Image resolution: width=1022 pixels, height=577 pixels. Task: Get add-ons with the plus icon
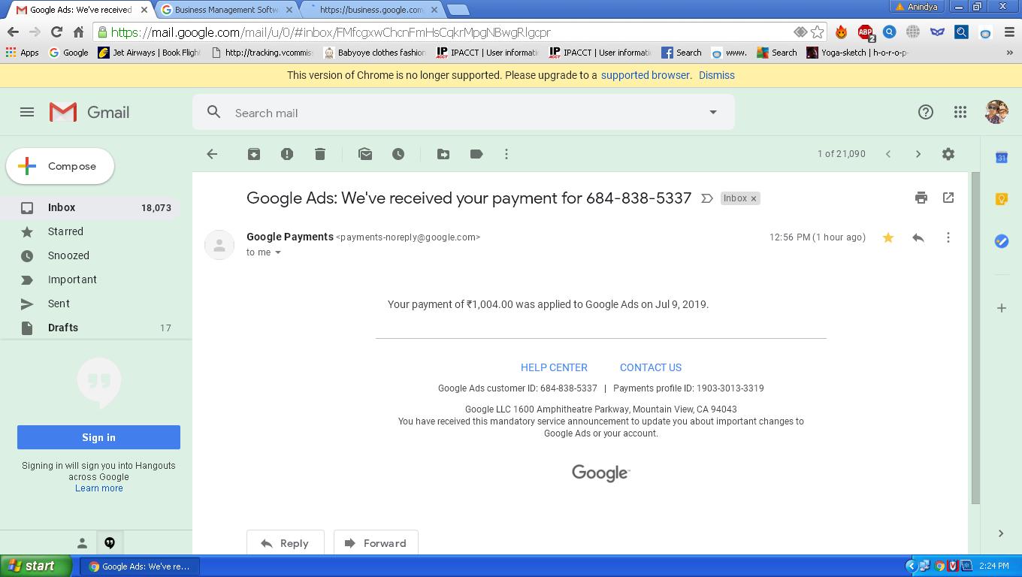tap(1002, 308)
